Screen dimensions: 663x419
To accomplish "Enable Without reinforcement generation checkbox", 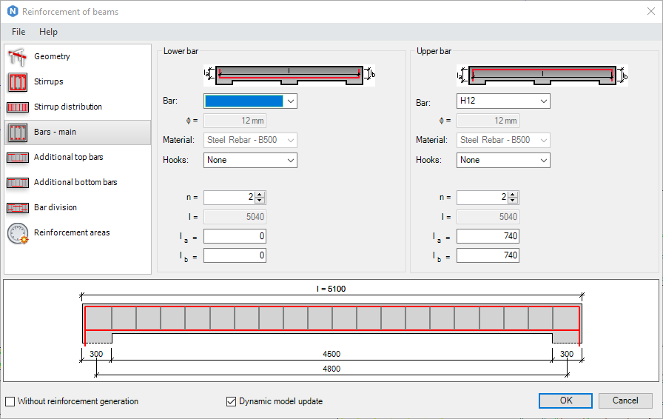I will point(10,401).
